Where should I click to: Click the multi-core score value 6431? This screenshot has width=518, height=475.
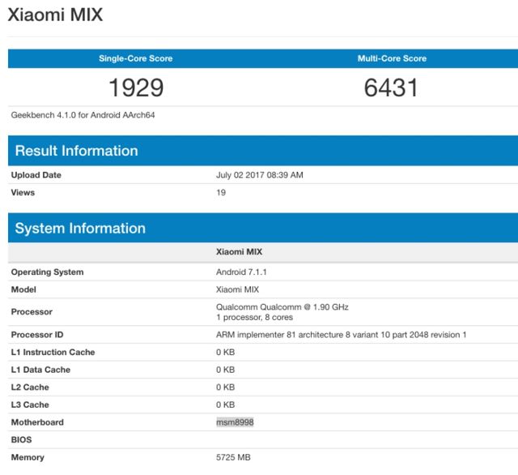391,88
